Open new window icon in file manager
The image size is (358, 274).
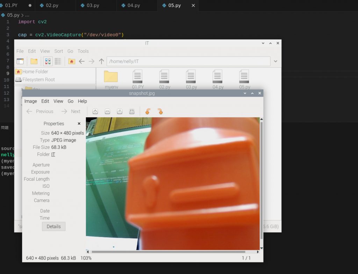tap(20, 61)
